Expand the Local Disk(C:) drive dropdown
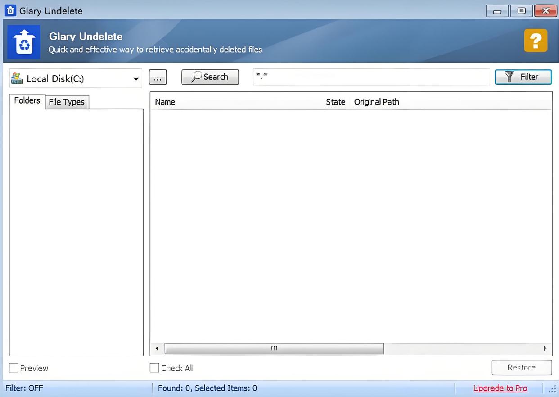The width and height of the screenshot is (559, 397). pos(135,79)
